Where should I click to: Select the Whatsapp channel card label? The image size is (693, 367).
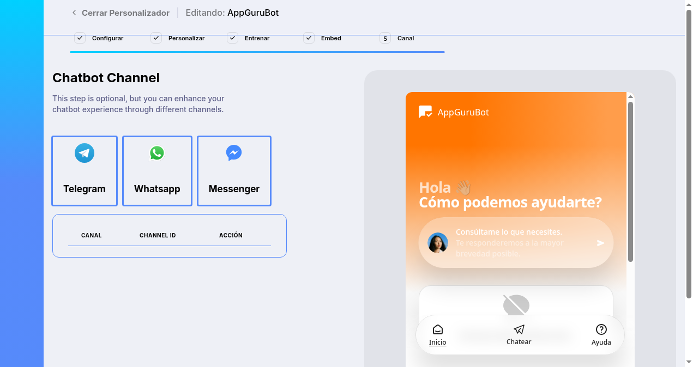pos(157,189)
